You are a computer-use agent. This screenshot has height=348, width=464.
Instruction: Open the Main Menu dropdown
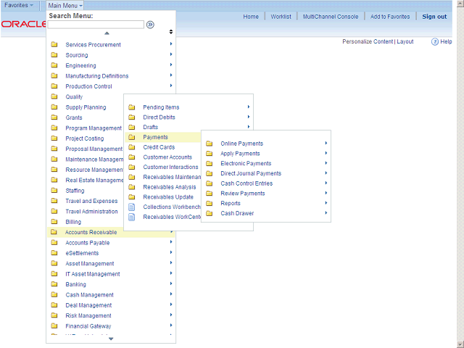tap(65, 5)
